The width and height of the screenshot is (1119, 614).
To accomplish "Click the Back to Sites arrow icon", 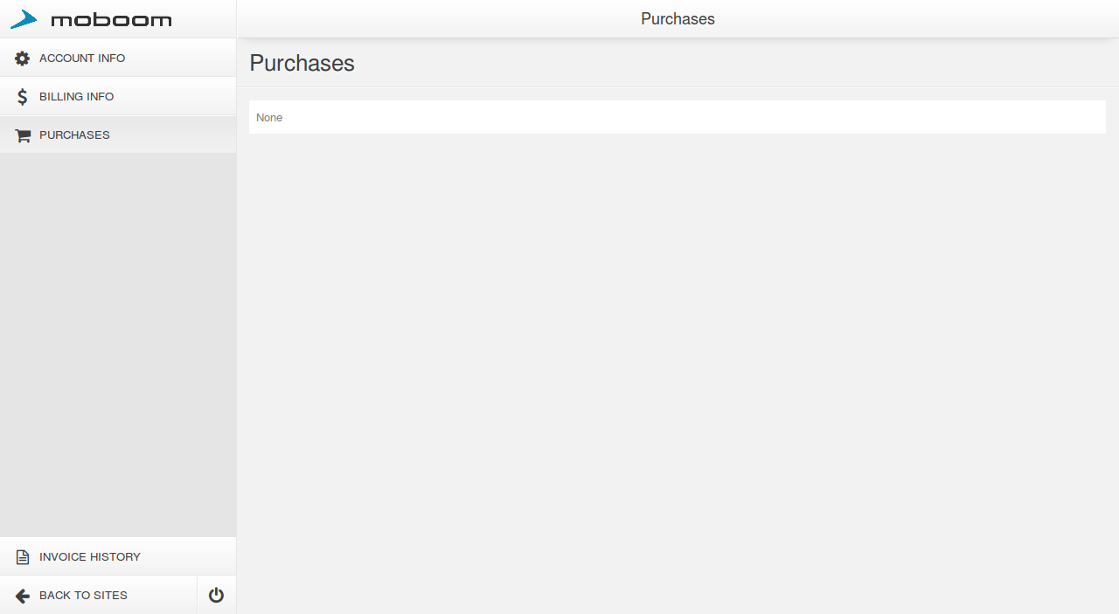I will coord(23,596).
